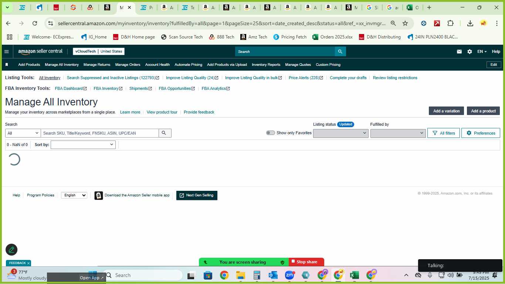
Task: Open zoom magnifier in address bar
Action: tap(393, 23)
